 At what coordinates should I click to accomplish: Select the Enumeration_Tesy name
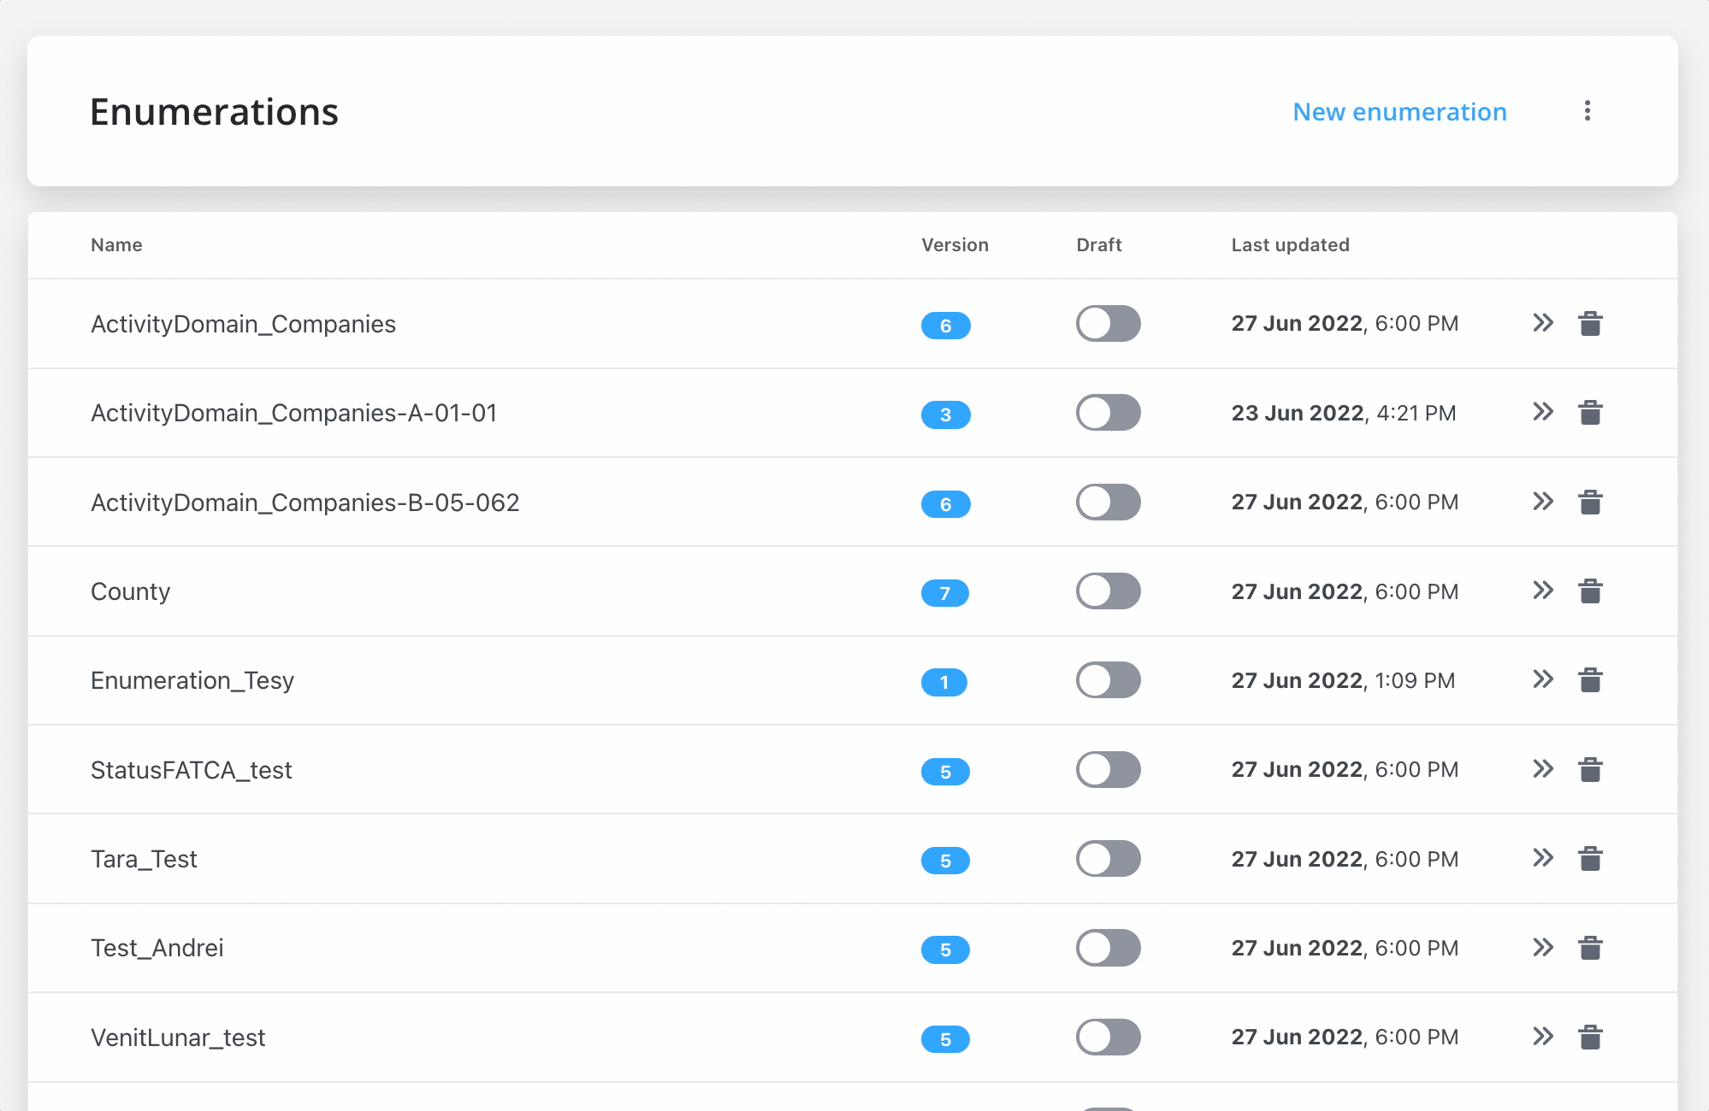tap(192, 681)
